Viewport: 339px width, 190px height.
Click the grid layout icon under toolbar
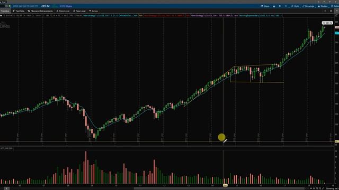[x=331, y=11]
